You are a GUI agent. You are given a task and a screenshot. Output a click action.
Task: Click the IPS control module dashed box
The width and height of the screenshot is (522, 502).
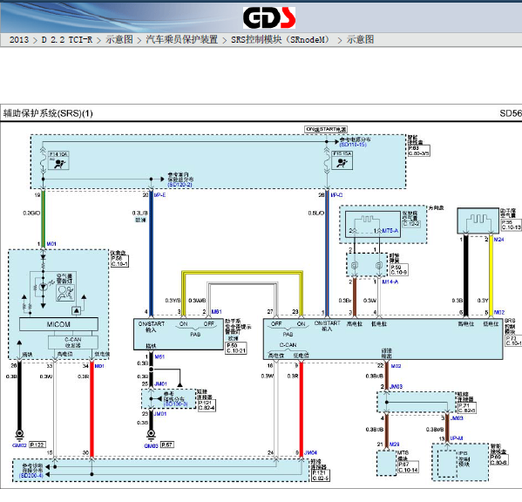pyautogui.click(x=446, y=465)
